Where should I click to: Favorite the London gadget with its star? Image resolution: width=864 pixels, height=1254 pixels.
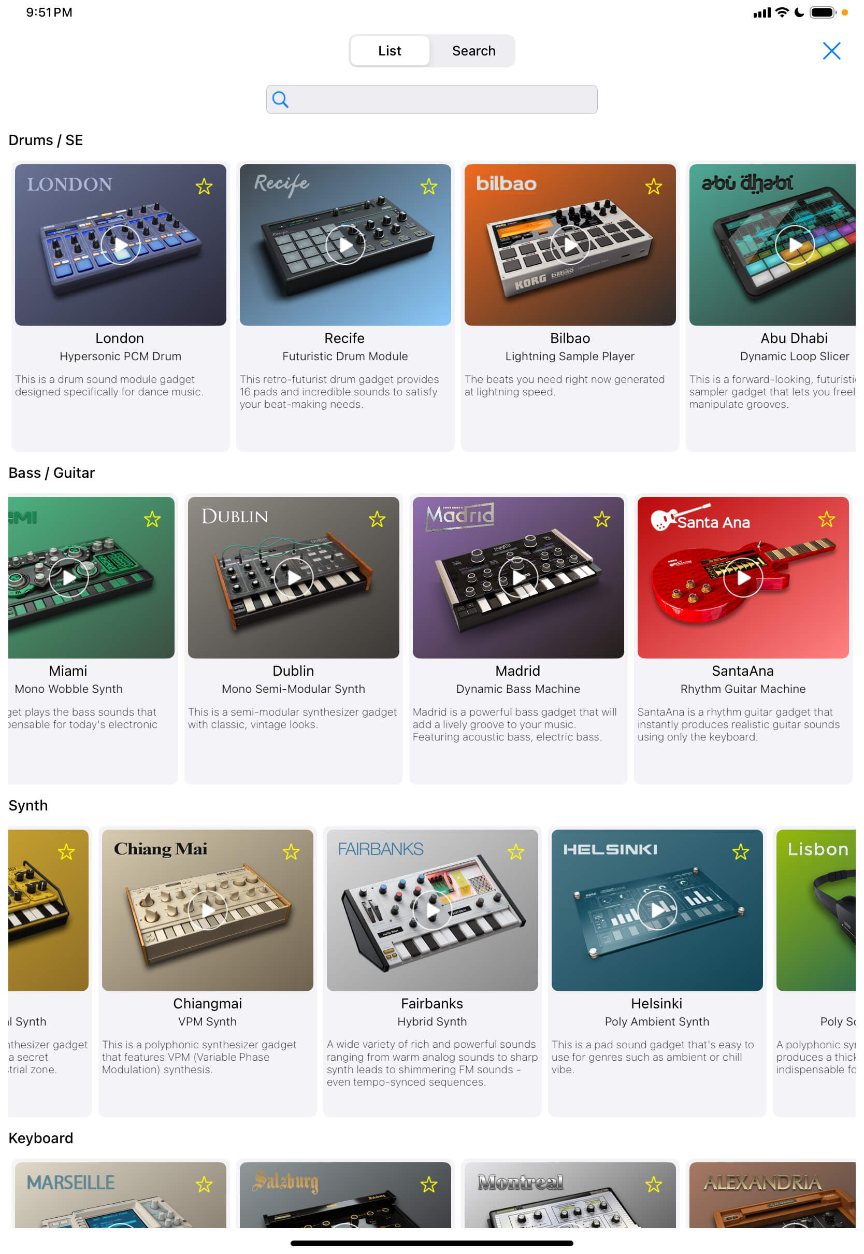[x=204, y=187]
